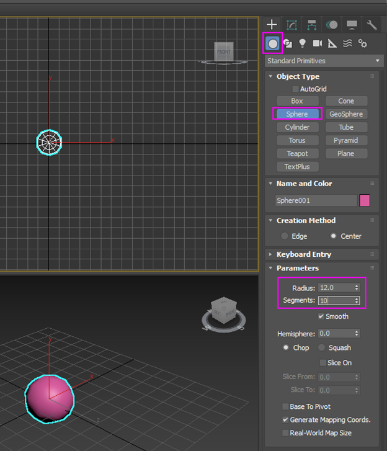Select the Lights category icon
The image size is (387, 451).
click(303, 43)
